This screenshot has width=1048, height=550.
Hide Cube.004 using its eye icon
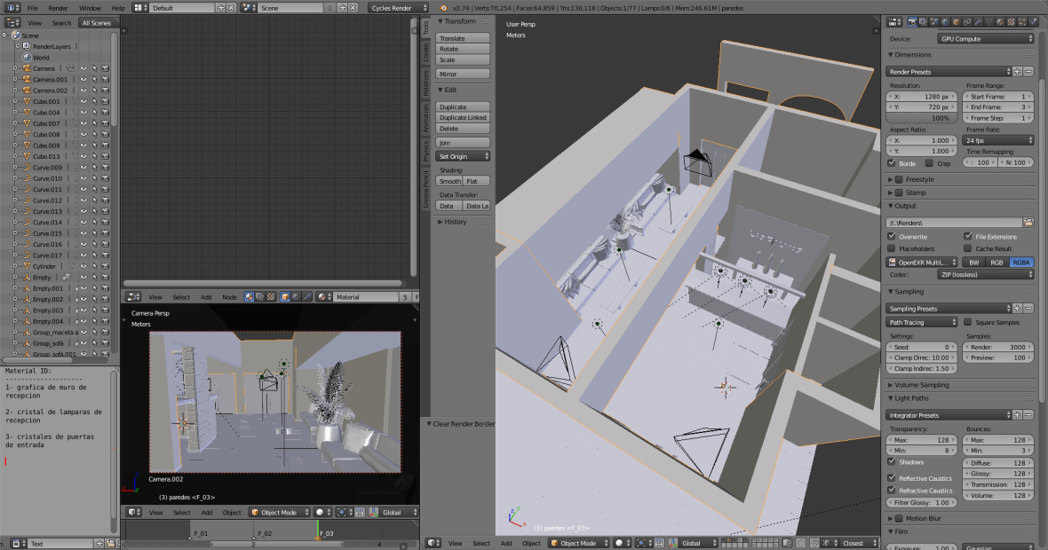click(x=83, y=113)
